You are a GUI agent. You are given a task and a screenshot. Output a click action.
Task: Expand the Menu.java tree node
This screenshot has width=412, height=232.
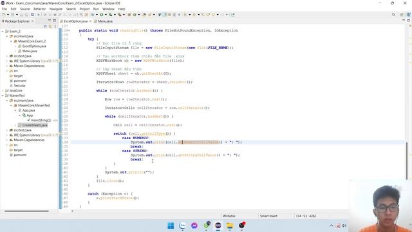(15, 51)
